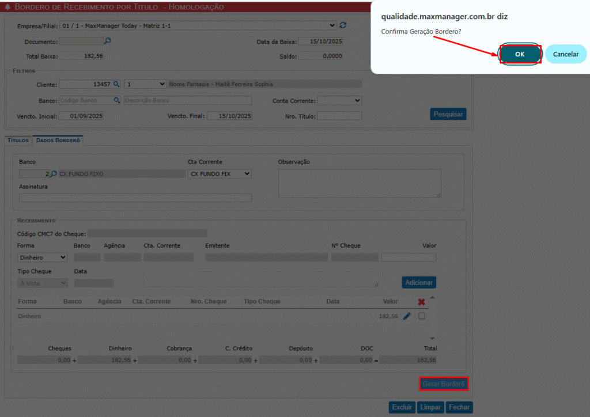Click the Gerar Borderô button
The height and width of the screenshot is (417, 590).
coord(442,384)
